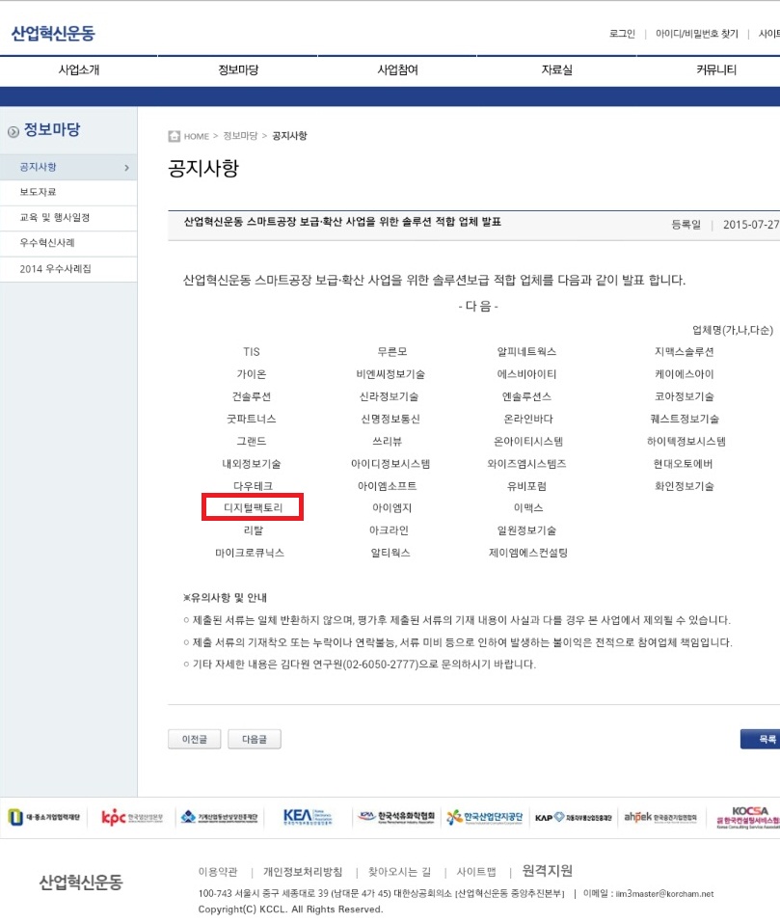The image size is (780, 923).
Task: Click the 로그인 link
Action: tap(622, 34)
